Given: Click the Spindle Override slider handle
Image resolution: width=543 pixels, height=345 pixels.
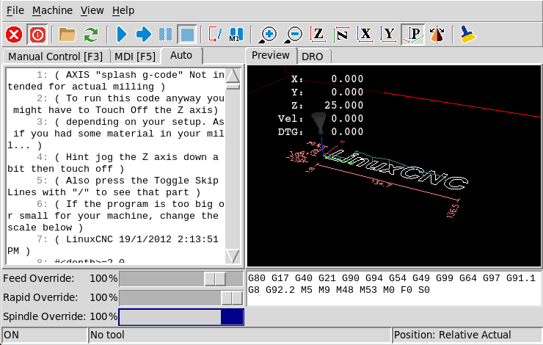Looking at the screenshot, I should (x=232, y=317).
